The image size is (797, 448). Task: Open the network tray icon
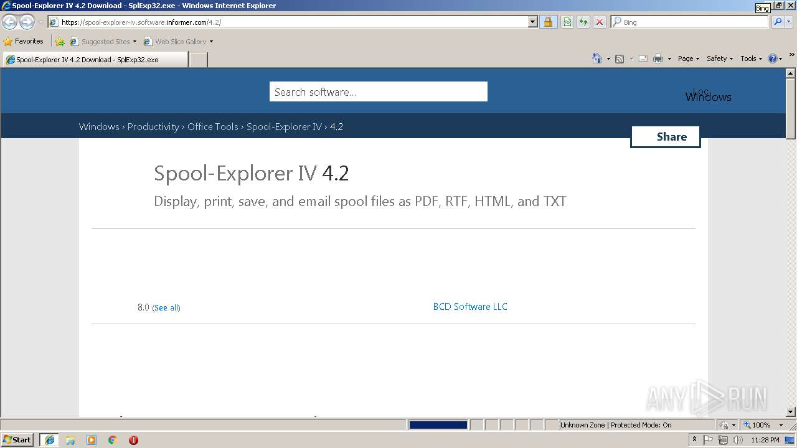click(723, 440)
